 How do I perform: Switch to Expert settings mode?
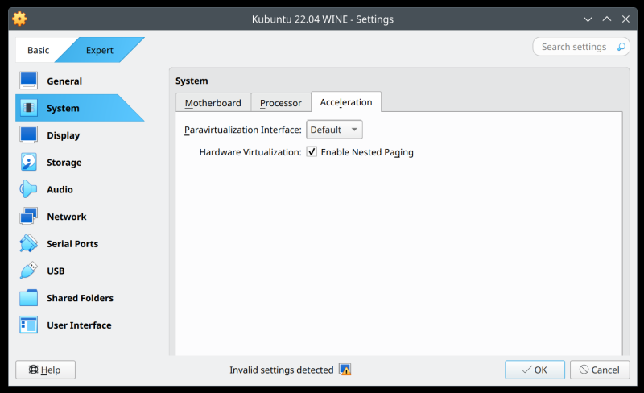coord(99,50)
